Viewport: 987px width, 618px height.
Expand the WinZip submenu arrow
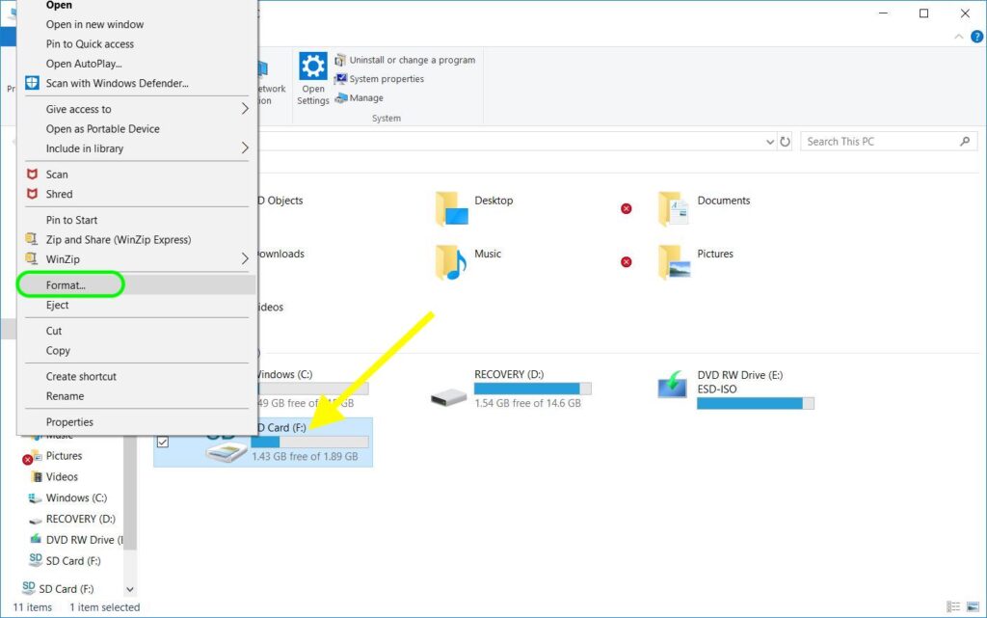(245, 259)
